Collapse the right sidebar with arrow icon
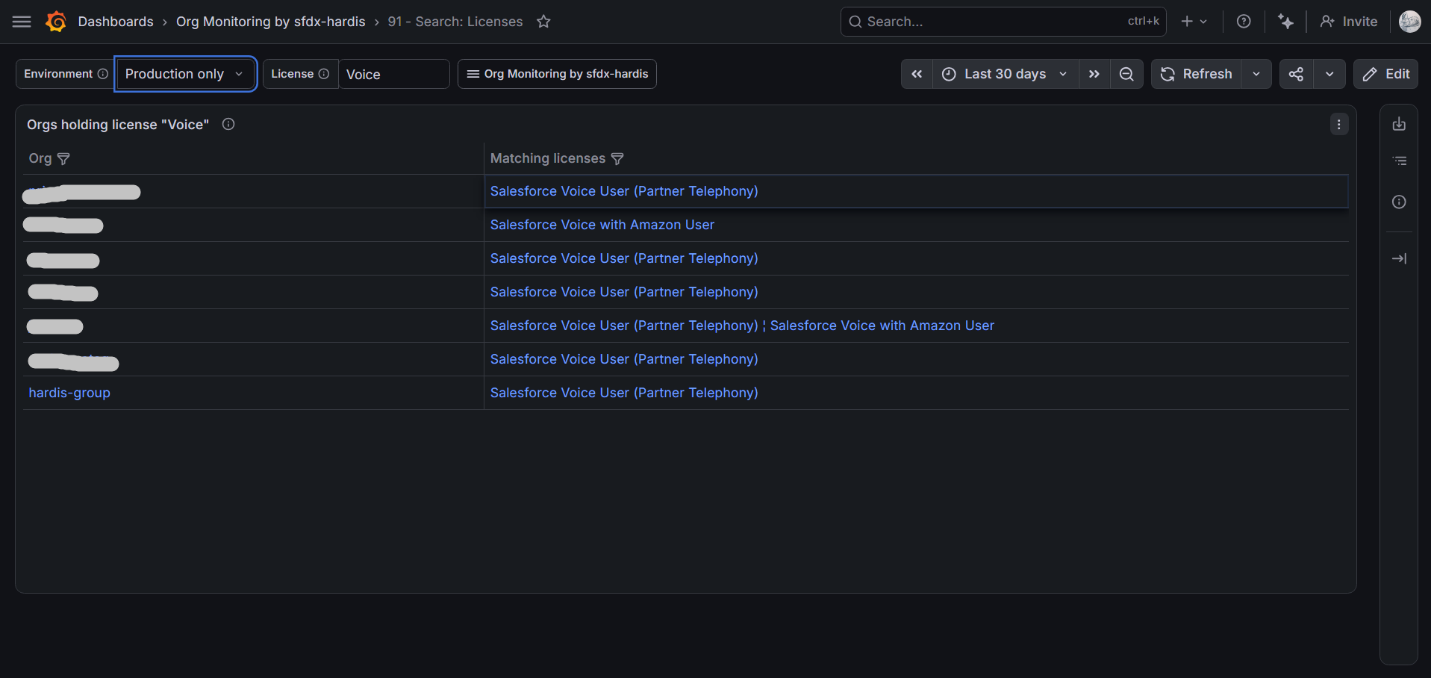The height and width of the screenshot is (678, 1431). 1399,258
